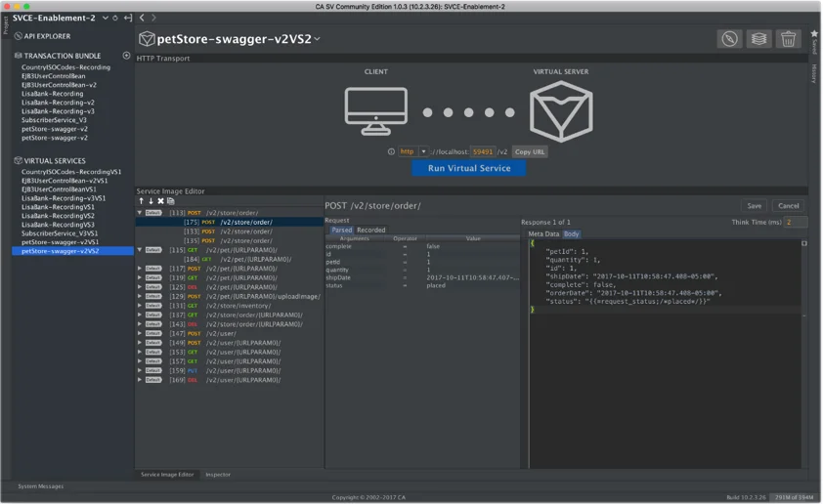Click the Copy URL button
The image size is (823, 504).
coord(530,152)
